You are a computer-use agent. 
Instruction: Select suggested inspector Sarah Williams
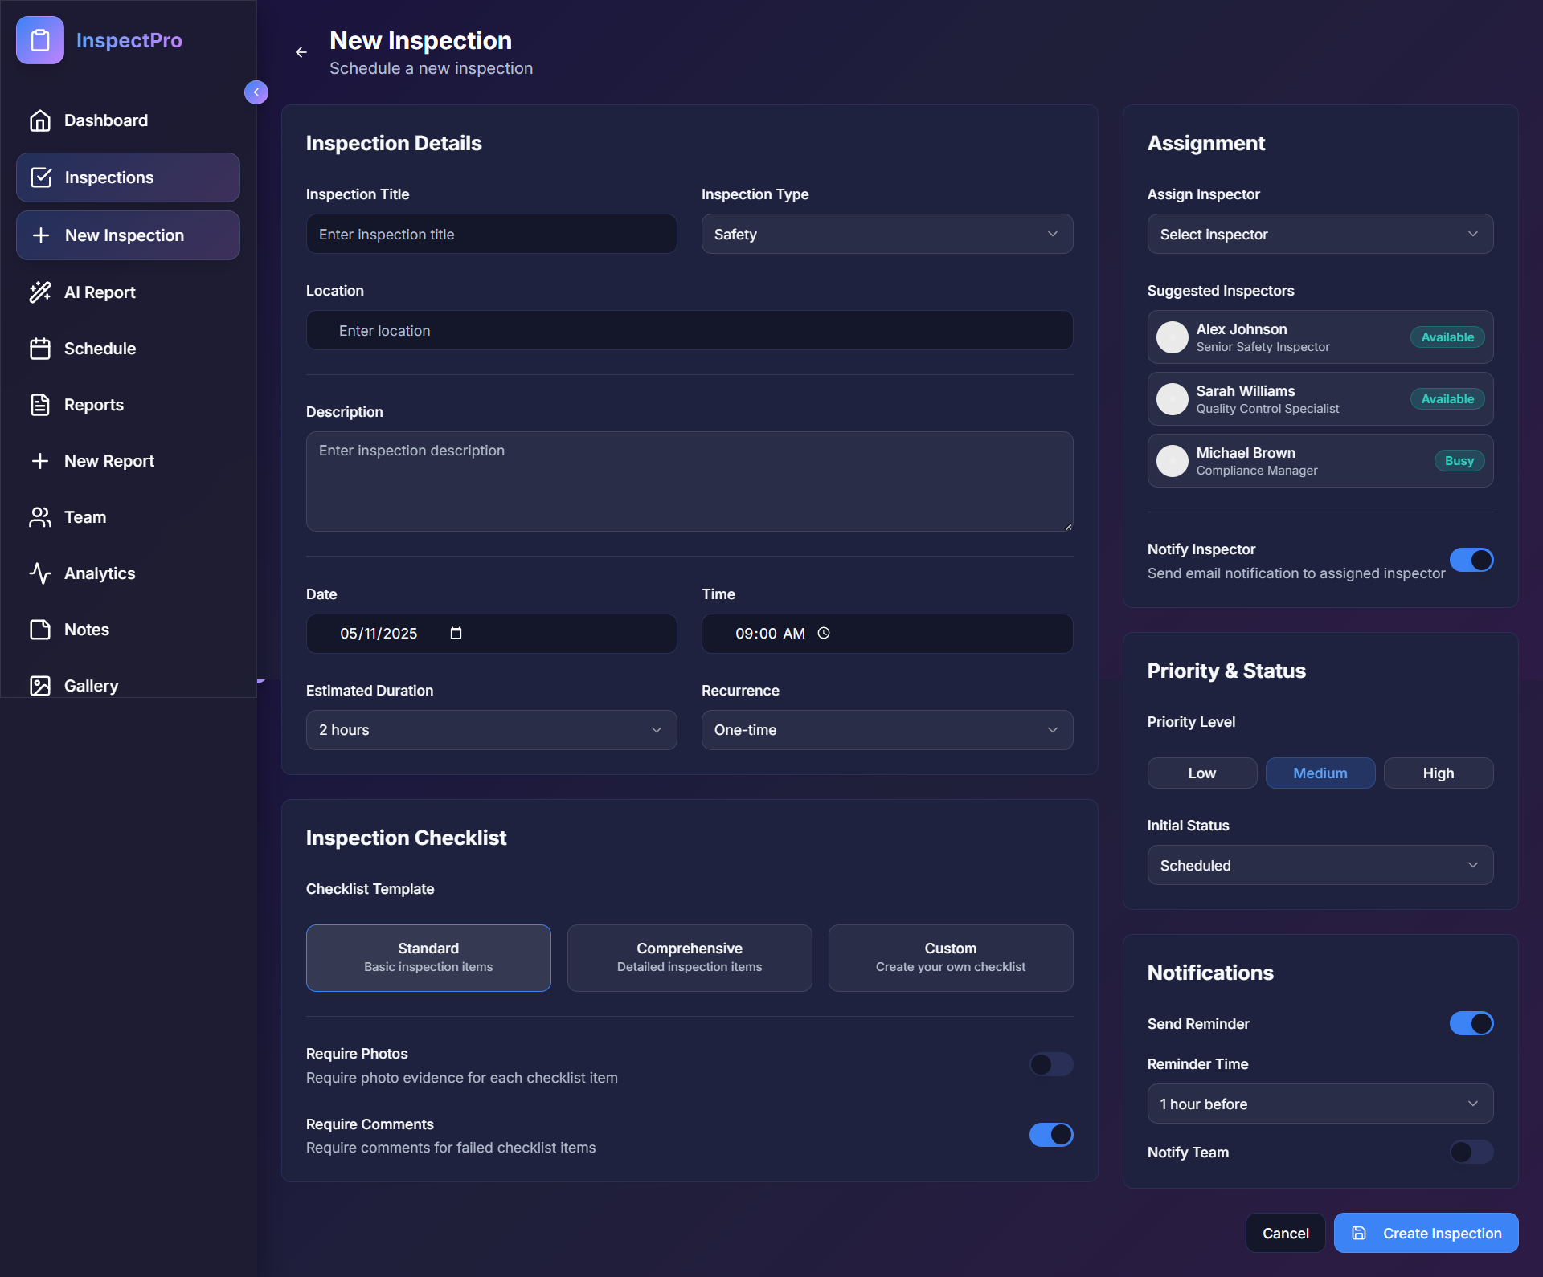click(x=1320, y=399)
